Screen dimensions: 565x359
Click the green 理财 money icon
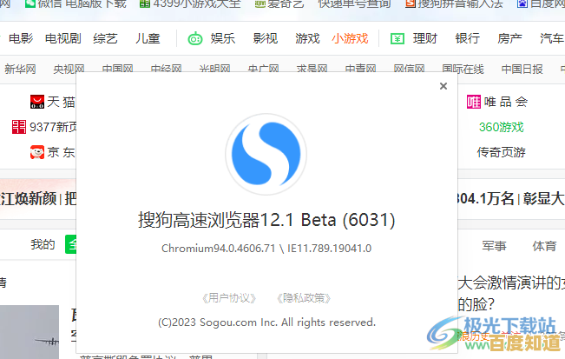397,38
